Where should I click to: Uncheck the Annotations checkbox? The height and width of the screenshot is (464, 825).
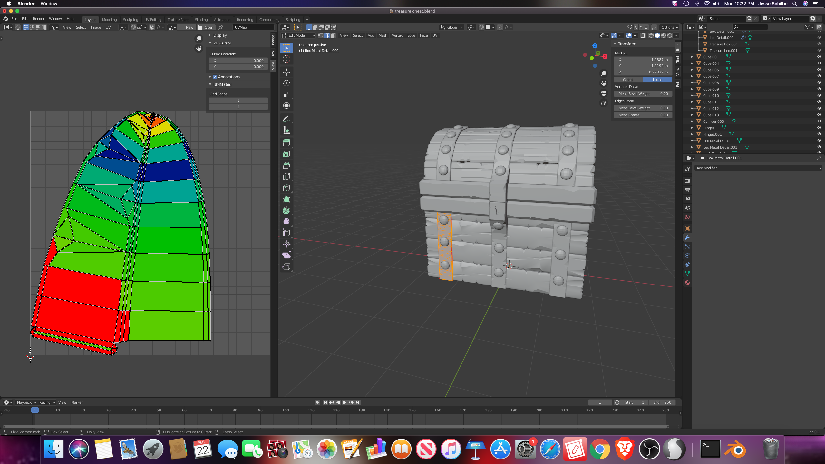pyautogui.click(x=215, y=77)
